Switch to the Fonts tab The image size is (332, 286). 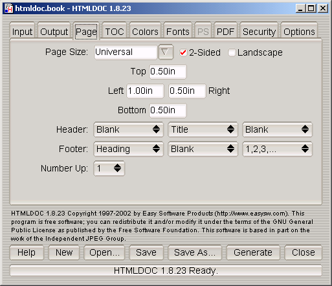[177, 32]
